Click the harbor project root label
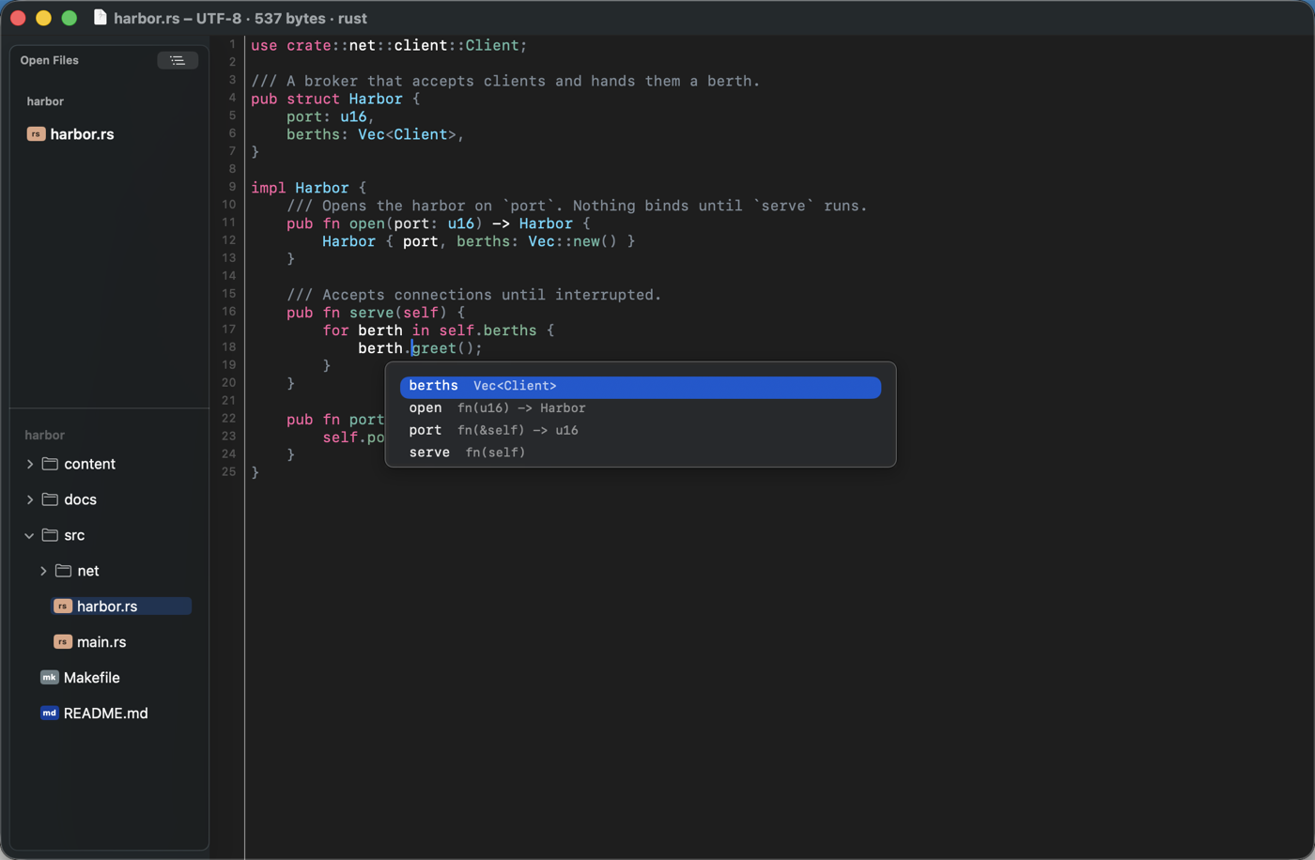Viewport: 1315px width, 860px height. click(x=44, y=436)
